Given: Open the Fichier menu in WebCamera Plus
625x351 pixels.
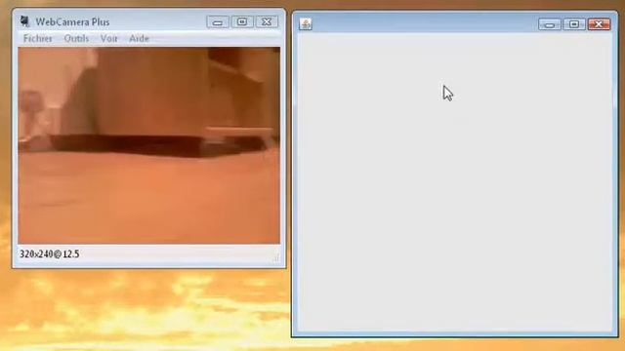Looking at the screenshot, I should pyautogui.click(x=38, y=39).
